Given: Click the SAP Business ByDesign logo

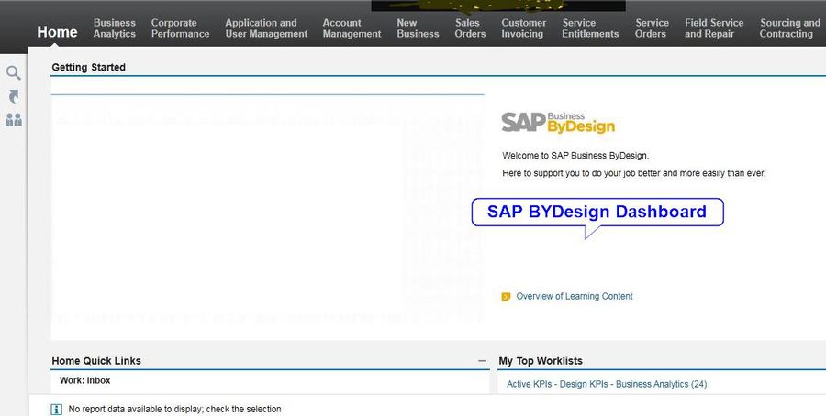Looking at the screenshot, I should click(x=558, y=123).
